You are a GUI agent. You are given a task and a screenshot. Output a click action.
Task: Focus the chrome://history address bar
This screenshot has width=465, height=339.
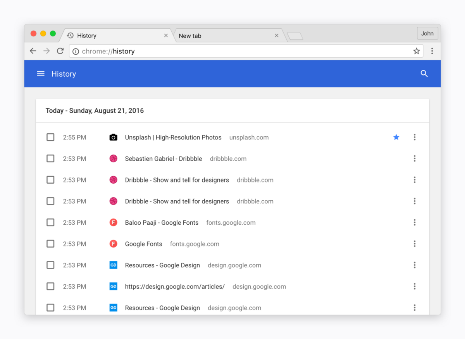[246, 51]
